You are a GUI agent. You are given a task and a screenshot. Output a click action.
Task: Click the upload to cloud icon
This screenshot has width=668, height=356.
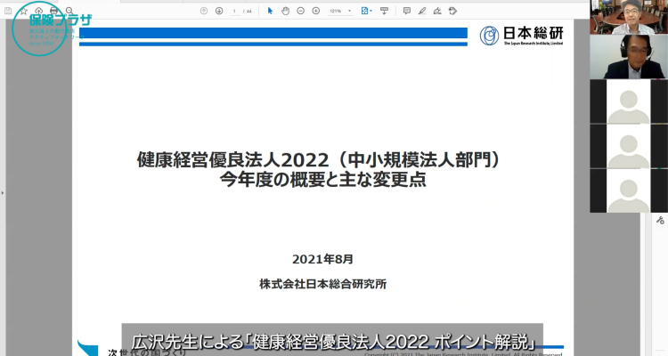click(39, 11)
